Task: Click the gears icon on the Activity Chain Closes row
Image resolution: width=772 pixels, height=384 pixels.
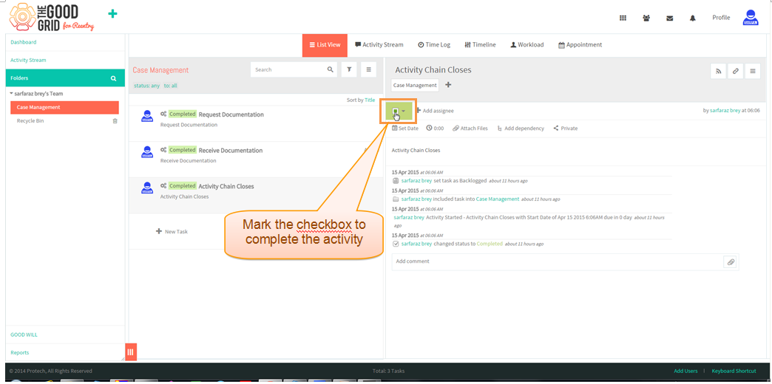Action: tap(163, 186)
